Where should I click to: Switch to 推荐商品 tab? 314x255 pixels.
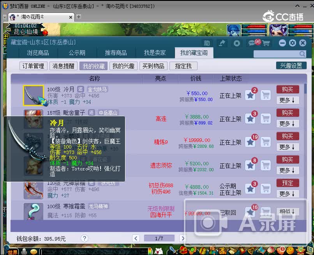click(x=116, y=53)
